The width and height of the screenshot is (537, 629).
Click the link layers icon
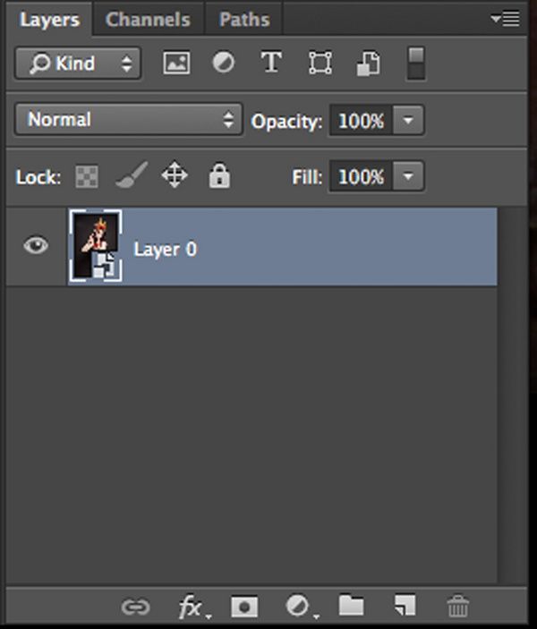135,608
